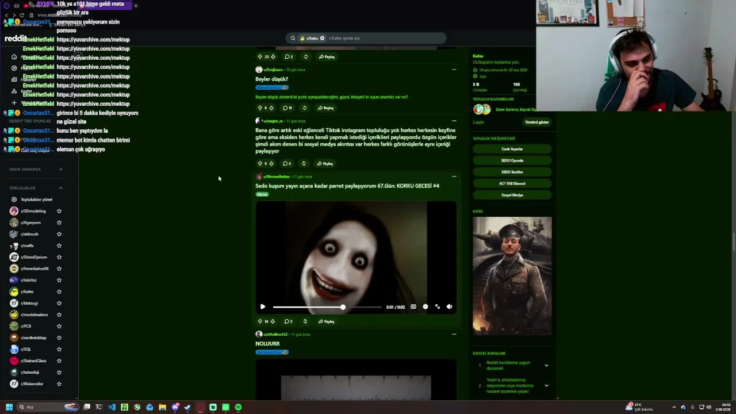
Task: Go to r/modelmakers community
Action: click(34, 315)
